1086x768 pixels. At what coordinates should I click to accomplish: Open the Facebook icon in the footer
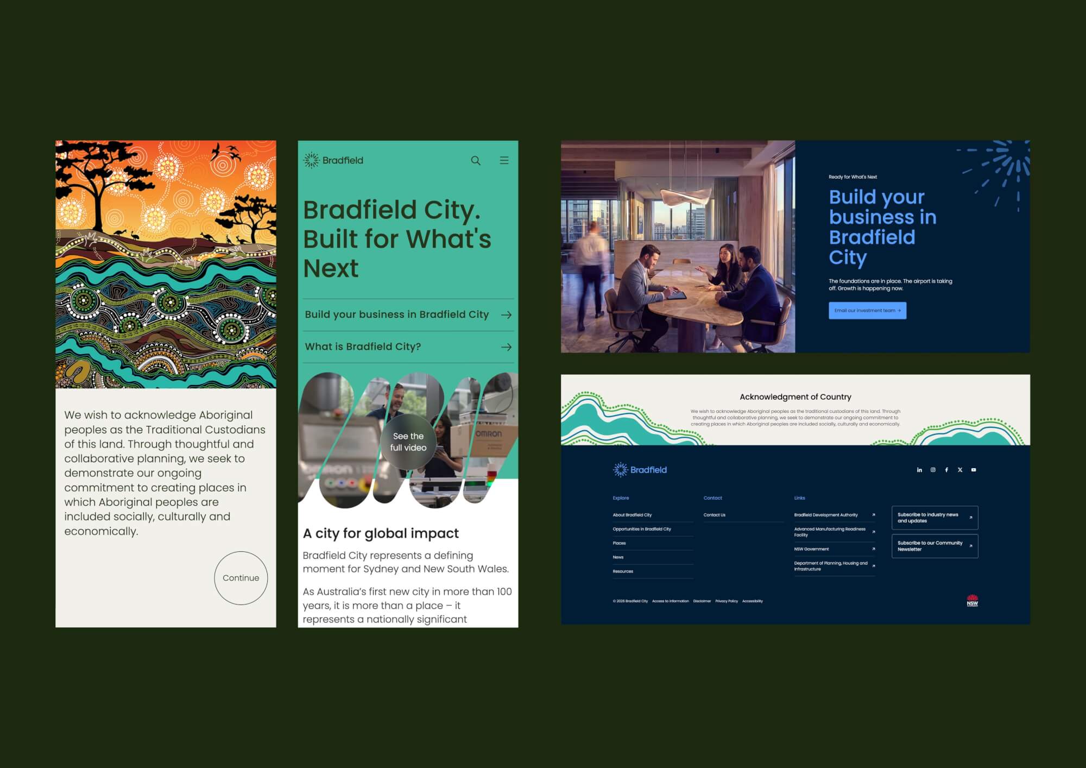[946, 470]
